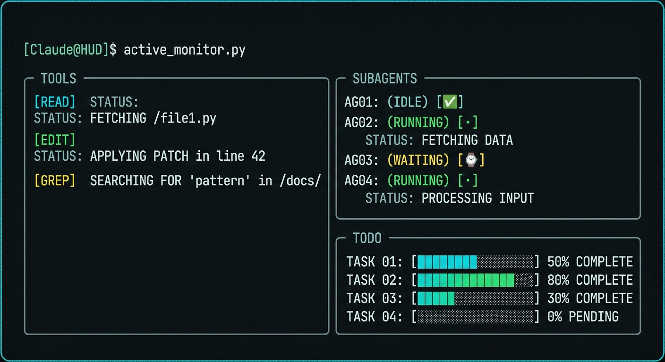This screenshot has width=665, height=362.
Task: Select the [GREP] tool tag
Action: [55, 181]
